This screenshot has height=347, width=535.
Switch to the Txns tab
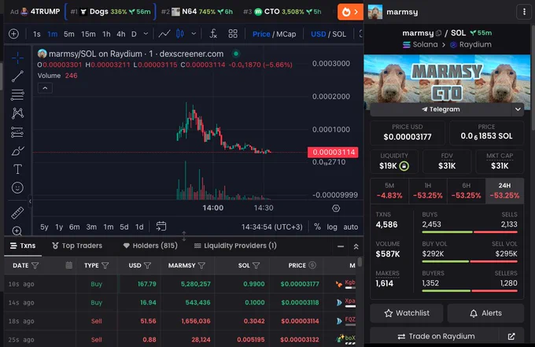click(23, 245)
